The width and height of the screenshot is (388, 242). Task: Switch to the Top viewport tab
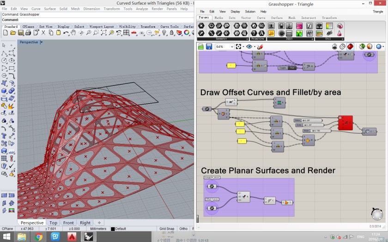[53, 223]
